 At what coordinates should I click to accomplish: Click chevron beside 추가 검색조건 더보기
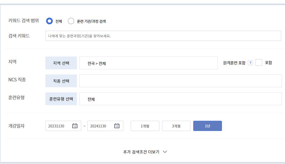click(x=165, y=152)
